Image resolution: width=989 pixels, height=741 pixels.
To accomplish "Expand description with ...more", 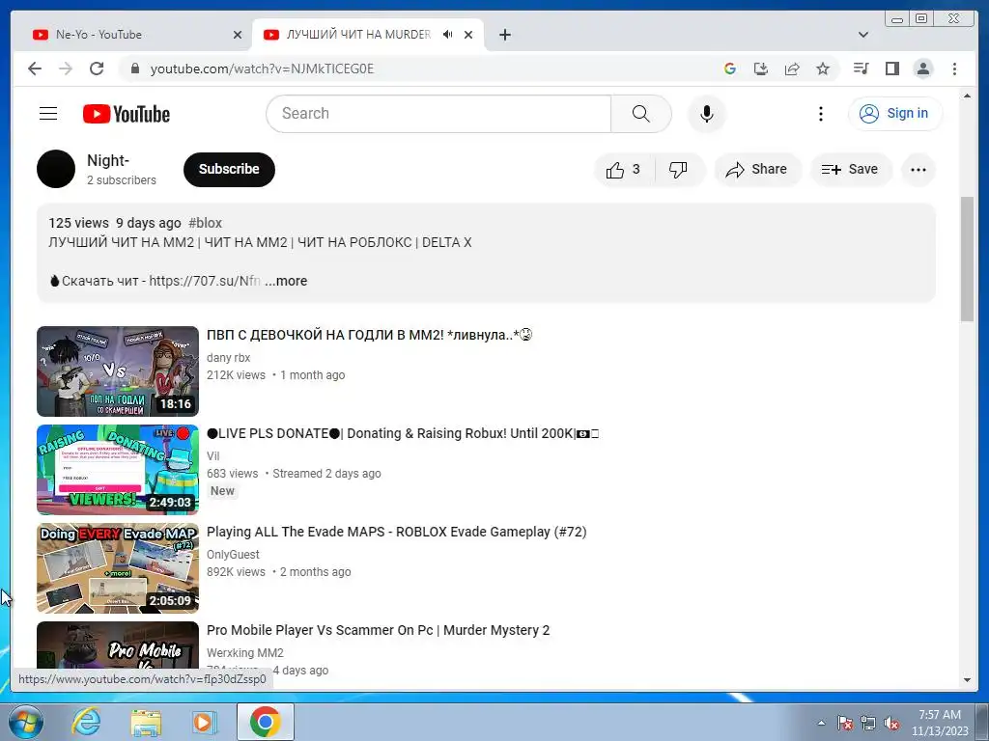I will pyautogui.click(x=286, y=281).
